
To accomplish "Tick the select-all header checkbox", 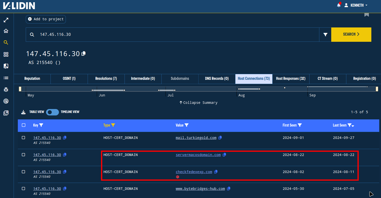I will tap(23, 125).
